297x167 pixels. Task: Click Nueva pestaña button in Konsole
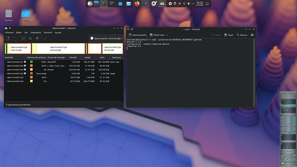(137, 35)
